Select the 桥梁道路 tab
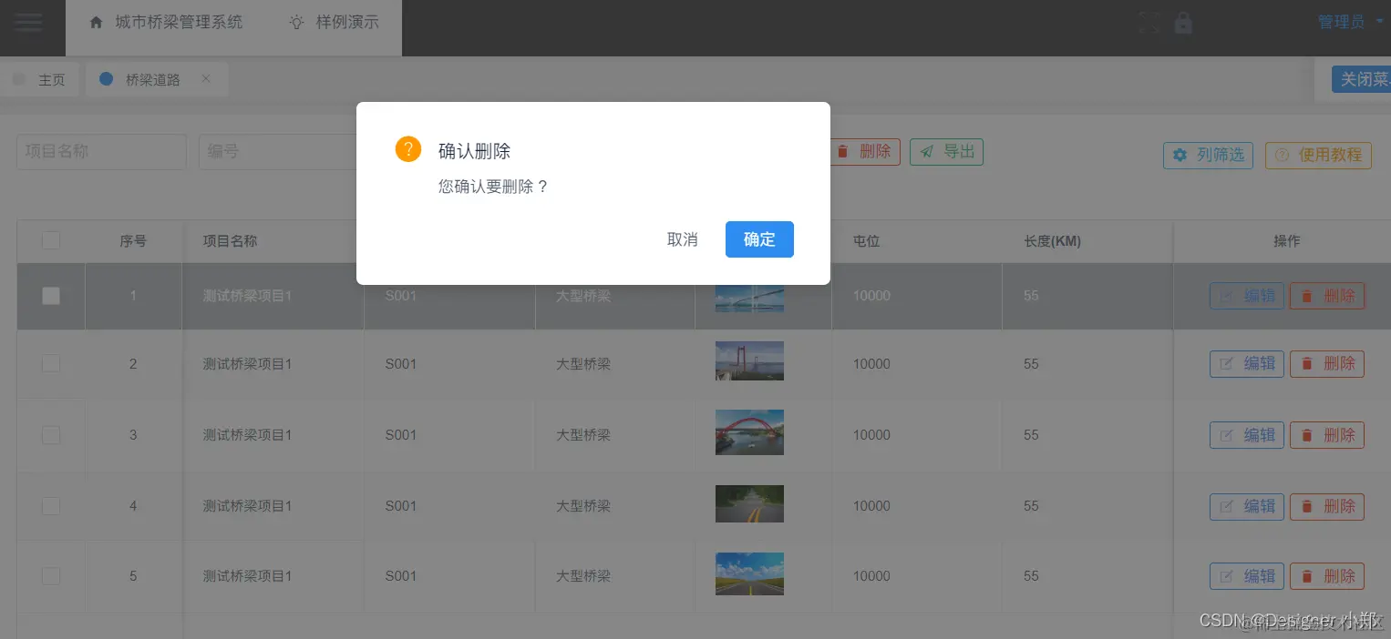The image size is (1391, 639). [148, 79]
